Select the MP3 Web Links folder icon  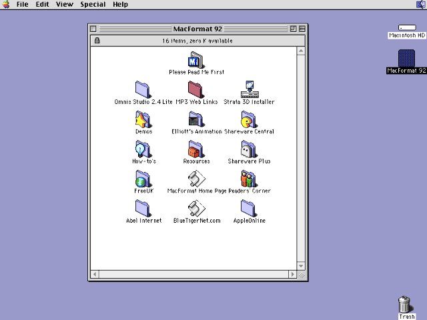point(195,89)
